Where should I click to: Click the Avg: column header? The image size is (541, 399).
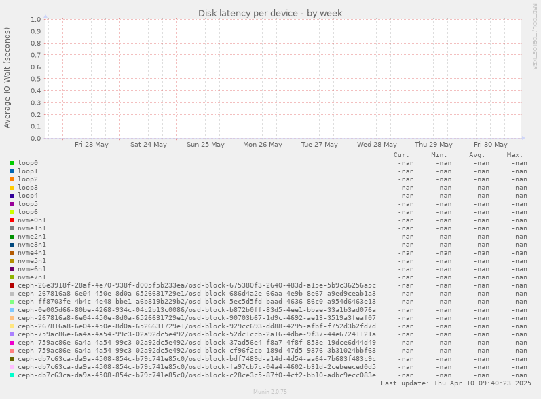(477, 155)
